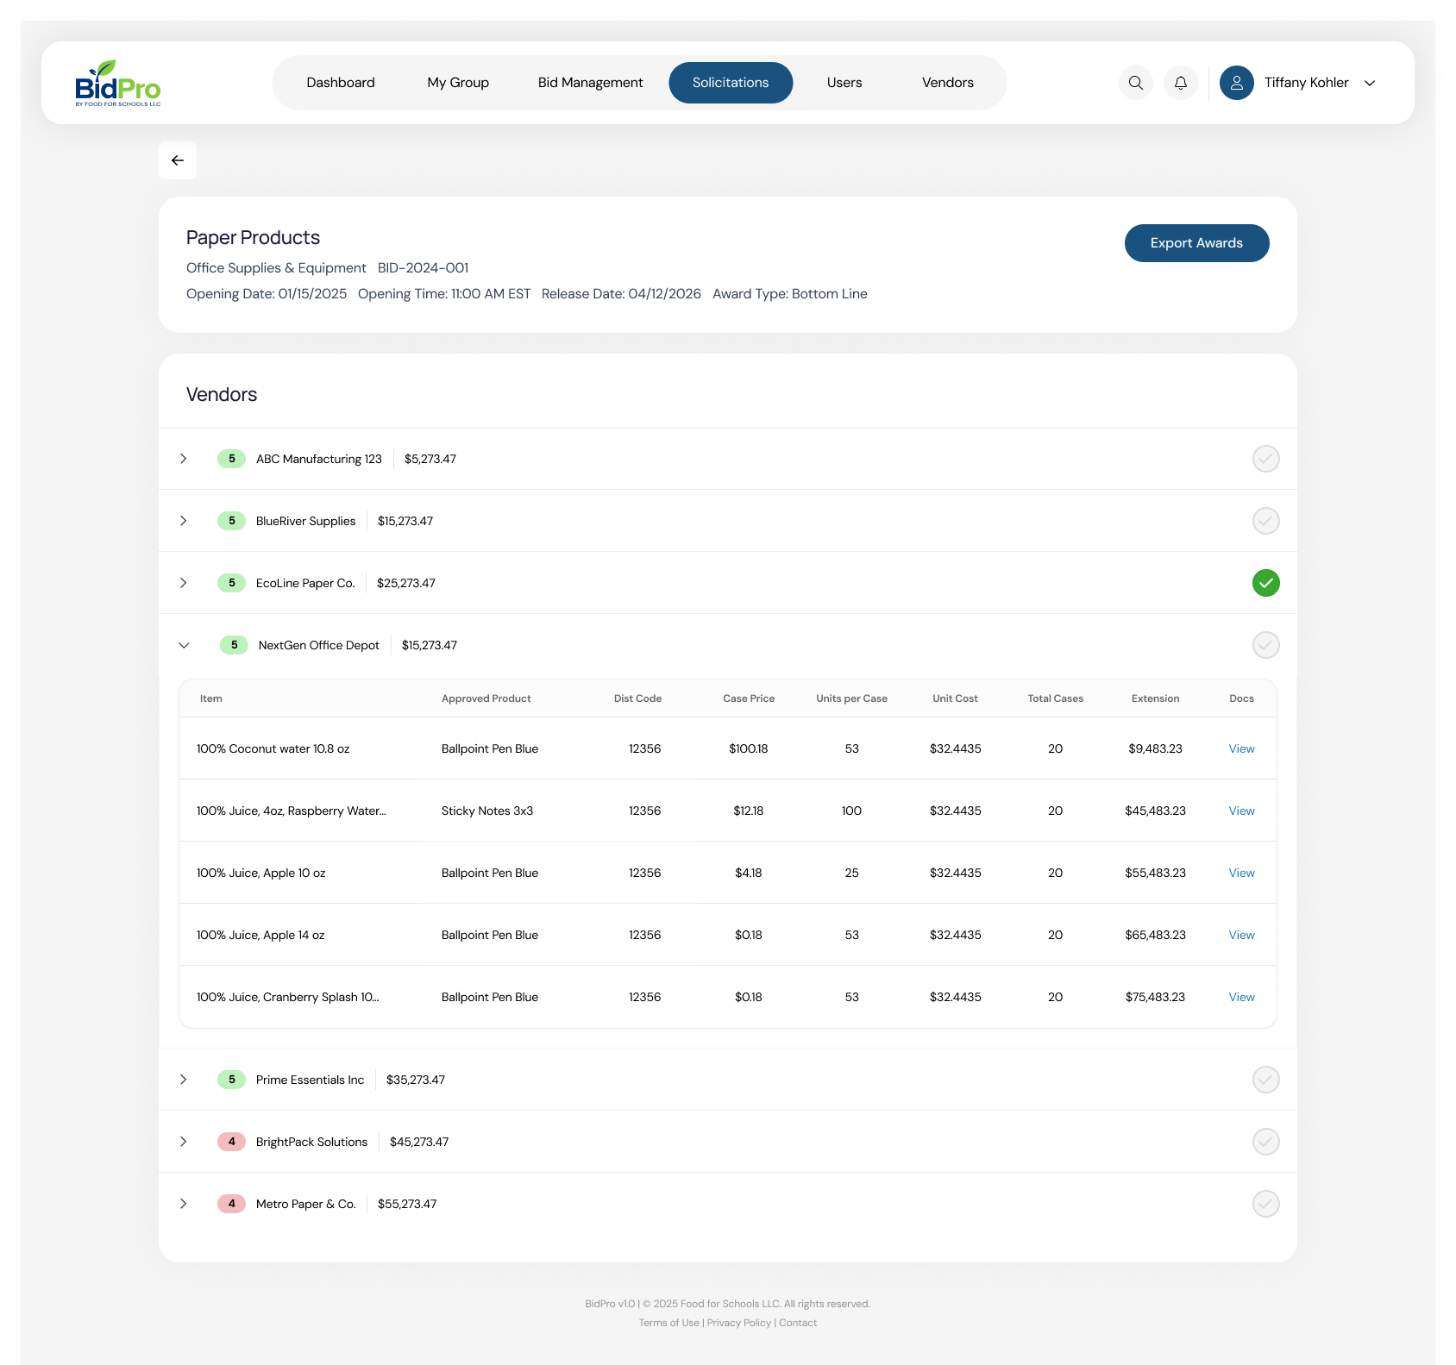
Task: Select ABC Manufacturing 123 award checkmark
Action: [1265, 459]
